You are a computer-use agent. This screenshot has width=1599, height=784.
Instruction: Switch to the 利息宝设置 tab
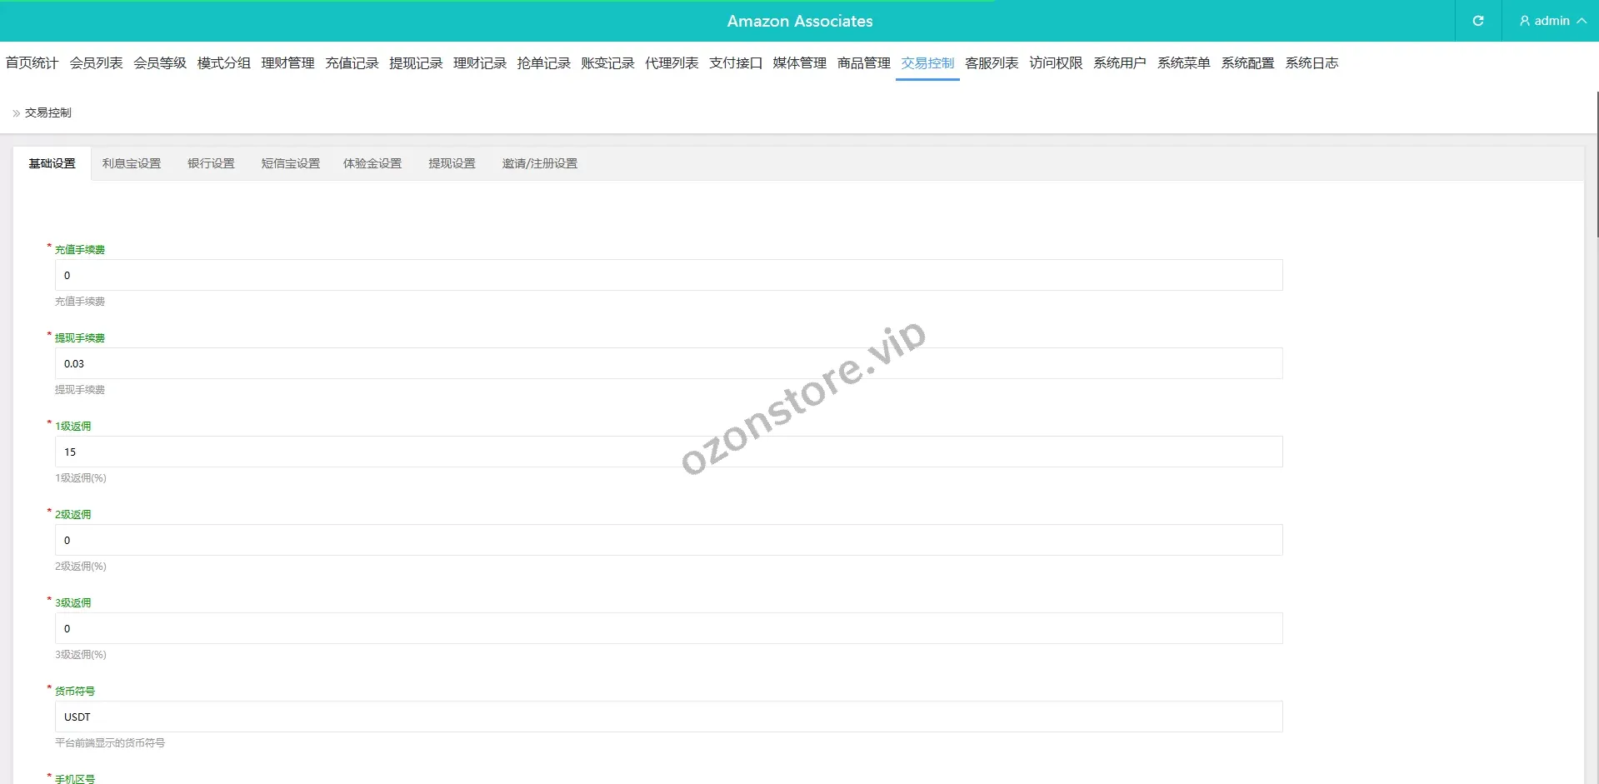coord(132,164)
